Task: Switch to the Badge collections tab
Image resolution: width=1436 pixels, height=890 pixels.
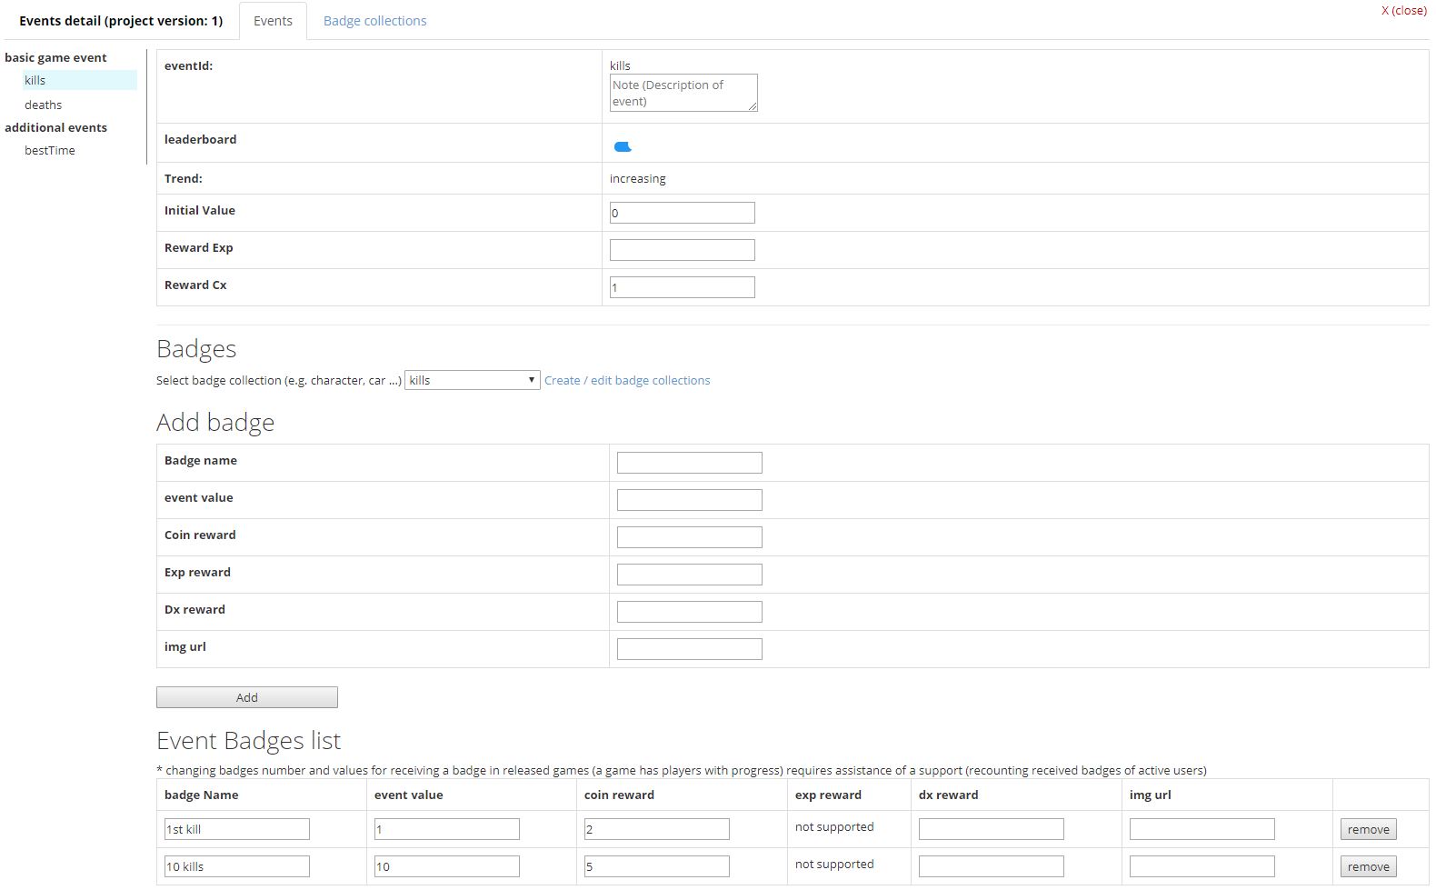Action: [374, 21]
